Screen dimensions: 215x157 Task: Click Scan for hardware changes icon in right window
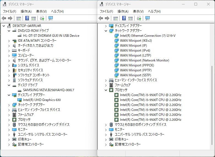pyautogui.click(x=148, y=18)
